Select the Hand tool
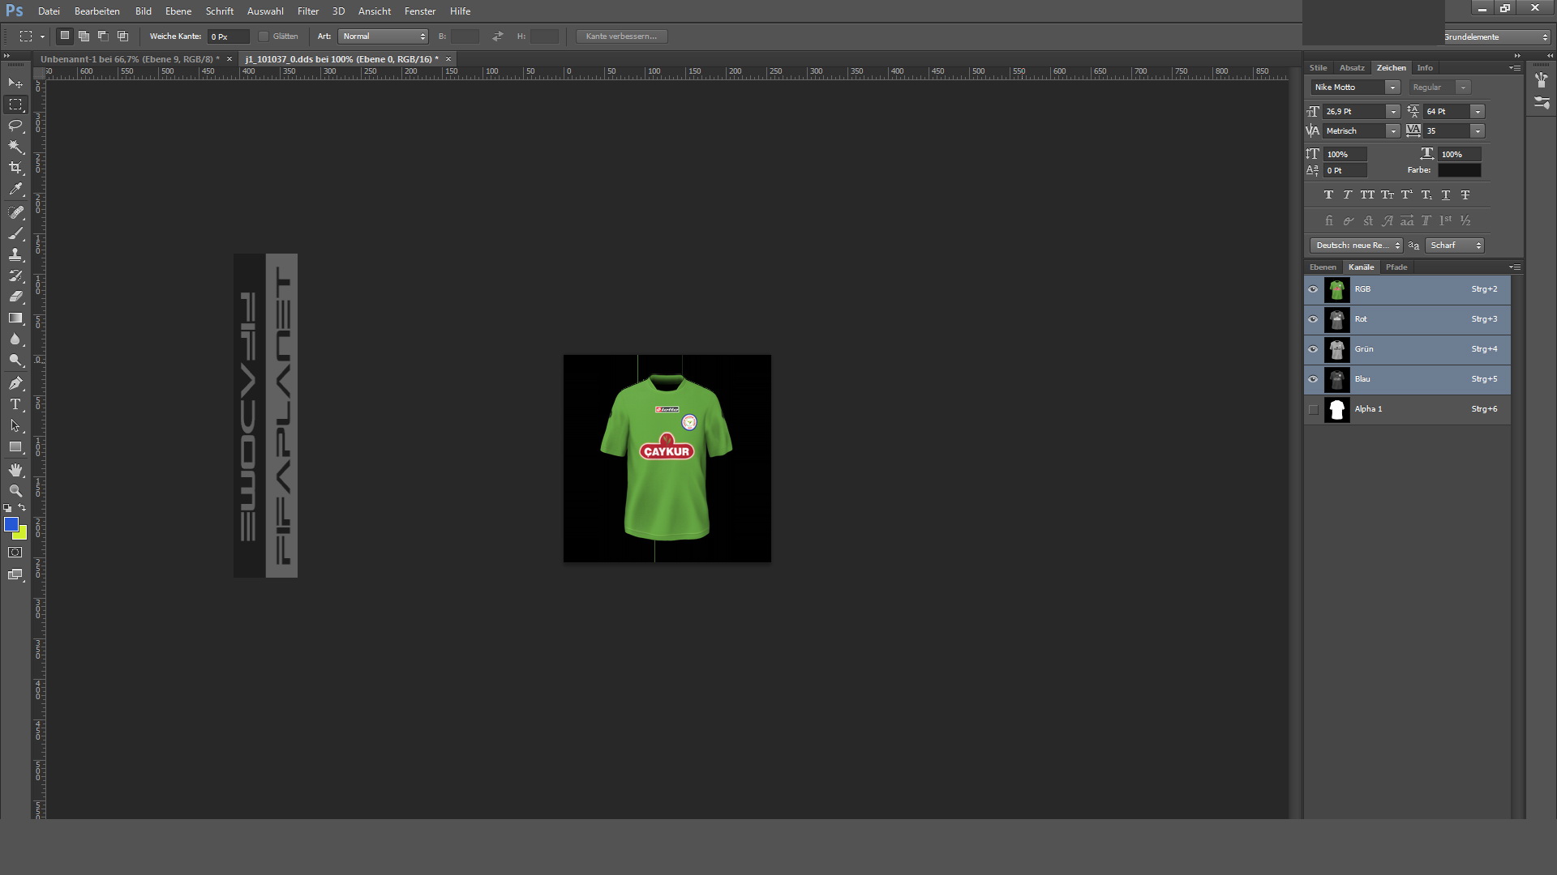 pos(15,470)
